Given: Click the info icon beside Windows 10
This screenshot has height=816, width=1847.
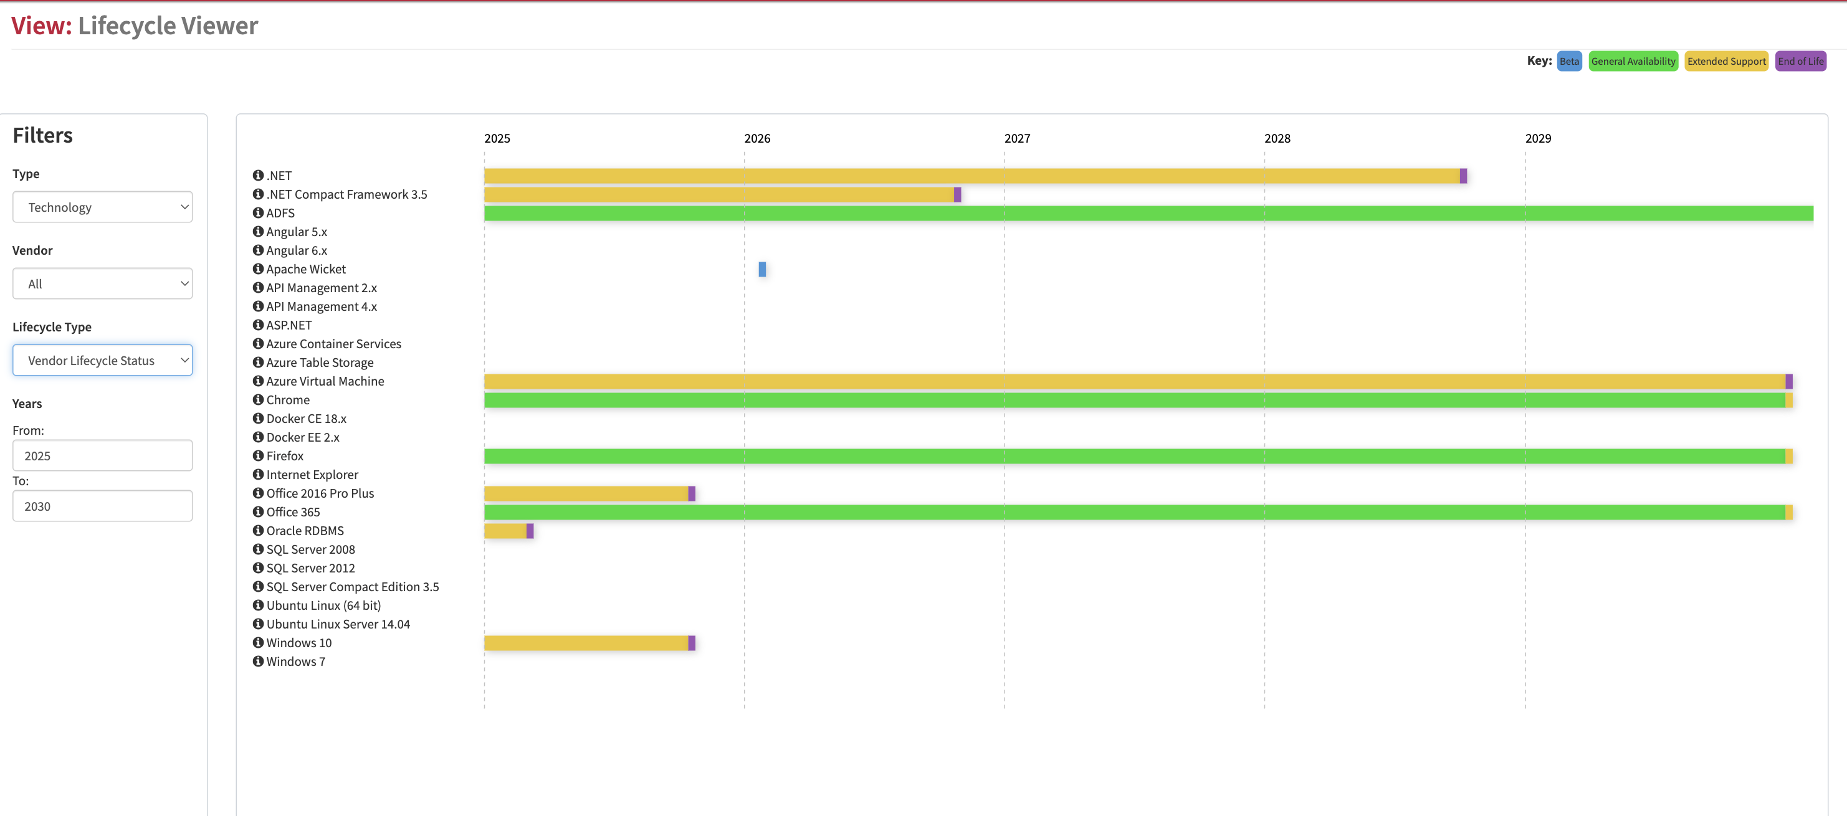Looking at the screenshot, I should [258, 643].
